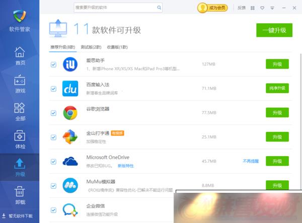The width and height of the screenshot is (302, 223).
Task: Click the search magnifier icon
Action: point(159,8)
